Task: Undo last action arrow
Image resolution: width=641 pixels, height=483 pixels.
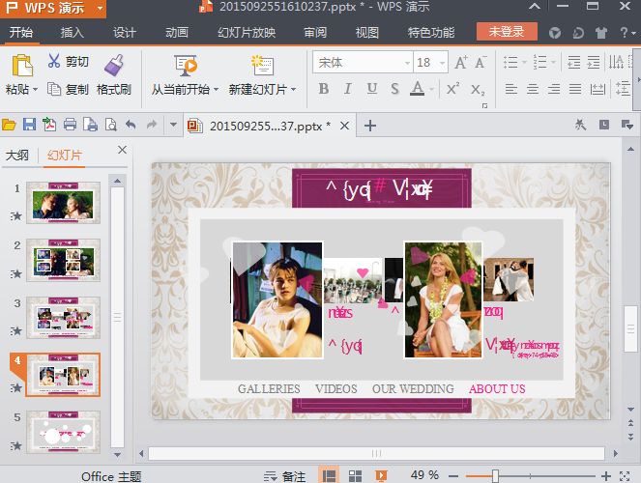Action: [x=131, y=124]
